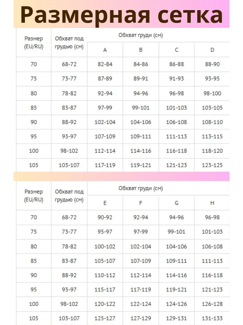The image size is (243, 325).
Task: Click the "Размерная сетка" title
Action: point(122,14)
